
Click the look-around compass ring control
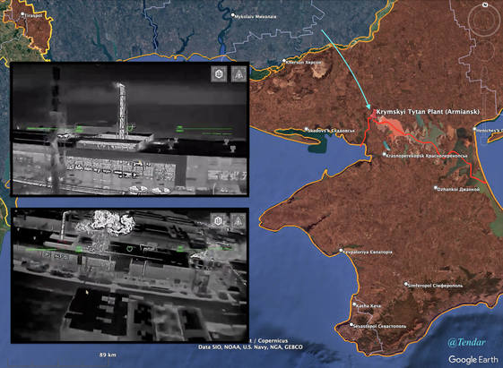pyautogui.click(x=484, y=21)
